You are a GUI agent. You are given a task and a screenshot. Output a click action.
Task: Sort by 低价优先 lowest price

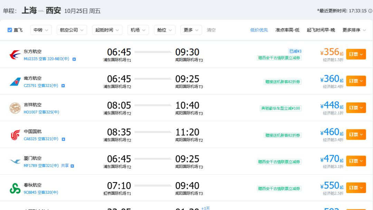259,30
